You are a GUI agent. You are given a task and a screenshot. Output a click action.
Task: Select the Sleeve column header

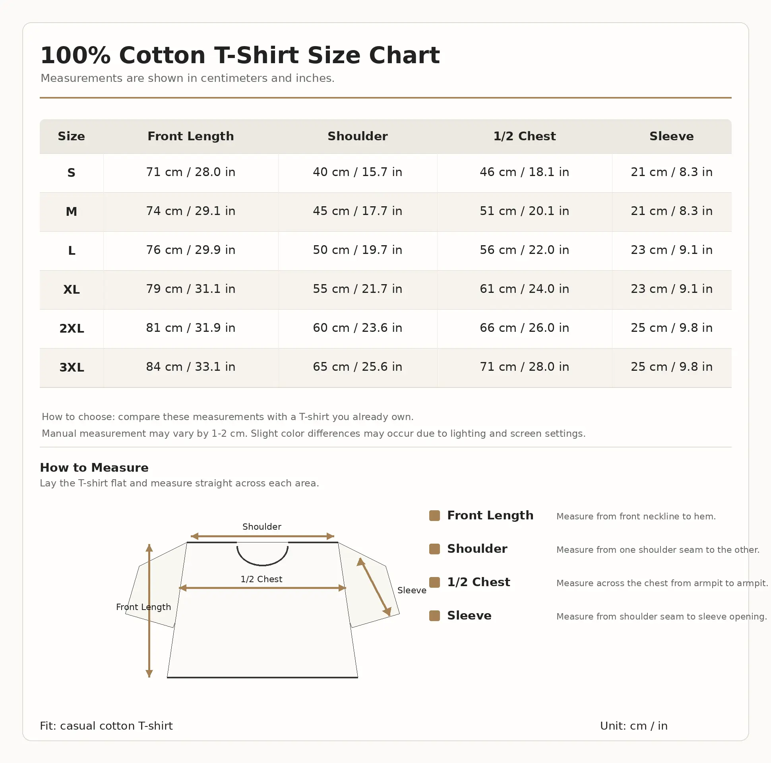coord(672,136)
